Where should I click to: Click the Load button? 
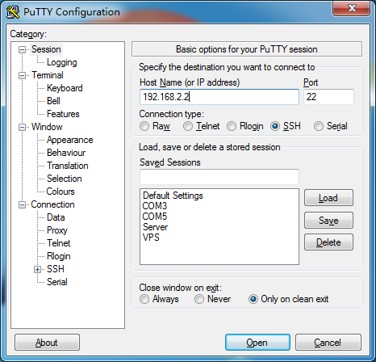click(x=328, y=198)
